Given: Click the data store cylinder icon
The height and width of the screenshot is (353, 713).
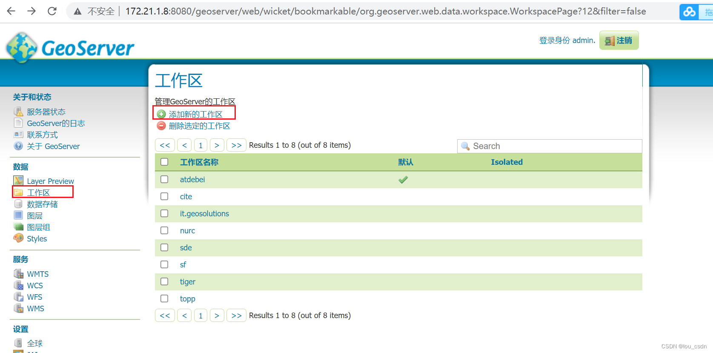Looking at the screenshot, I should tap(18, 204).
